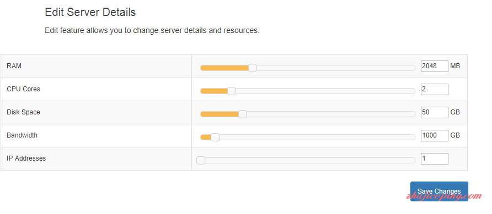Click the RAM slider handle
The height and width of the screenshot is (214, 492).
252,68
